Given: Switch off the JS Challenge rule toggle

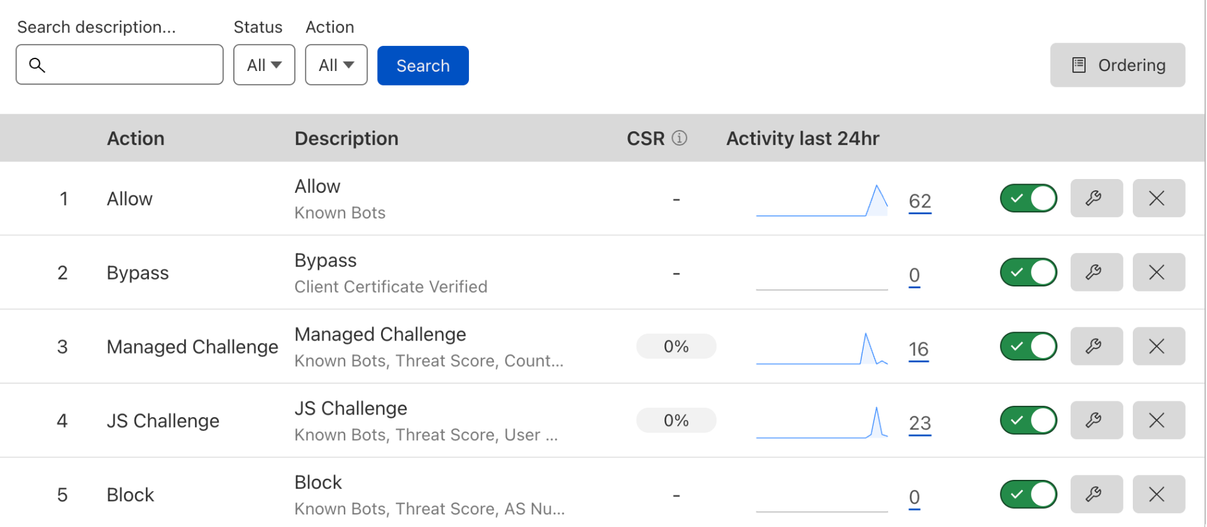Looking at the screenshot, I should click(x=1028, y=420).
